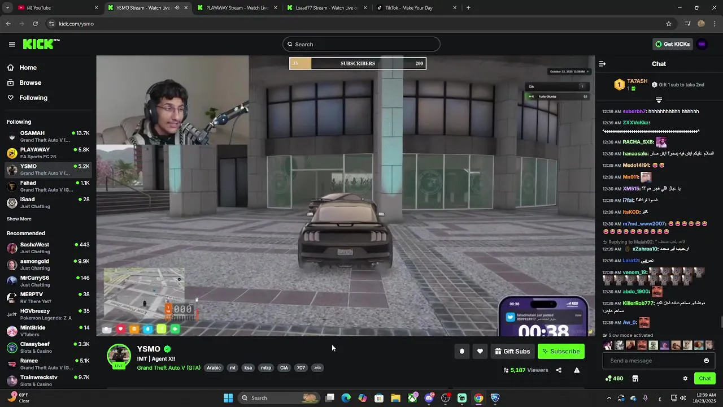Open a new browser tab
723x407 pixels.
(x=468, y=8)
